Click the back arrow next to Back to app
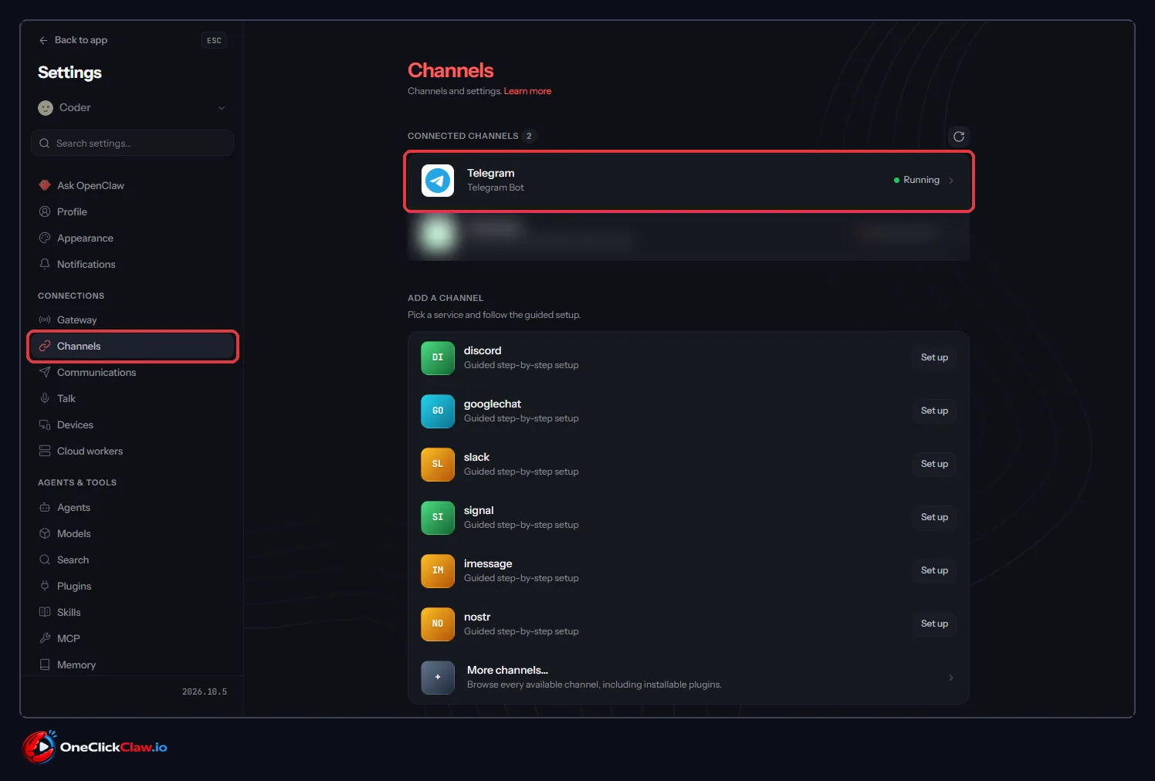 click(x=43, y=40)
